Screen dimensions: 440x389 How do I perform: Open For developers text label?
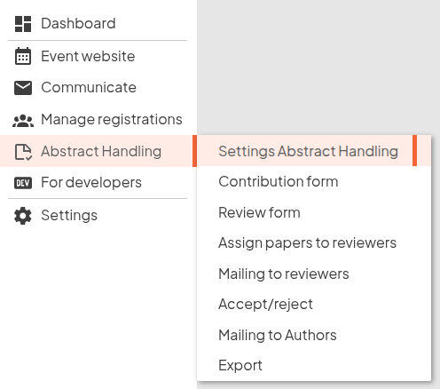[91, 182]
